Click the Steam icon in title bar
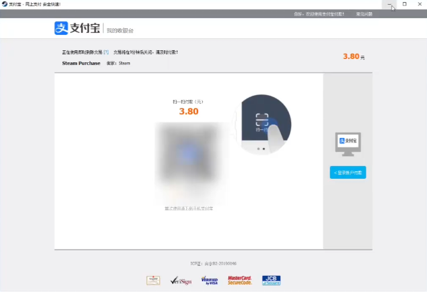 (5, 4)
